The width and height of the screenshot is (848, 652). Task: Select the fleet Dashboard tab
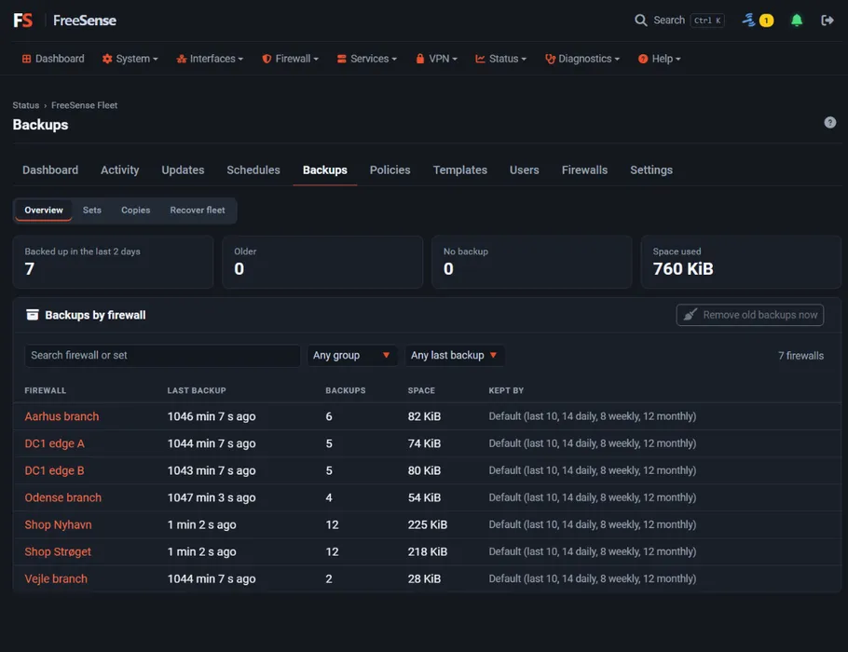(x=50, y=170)
